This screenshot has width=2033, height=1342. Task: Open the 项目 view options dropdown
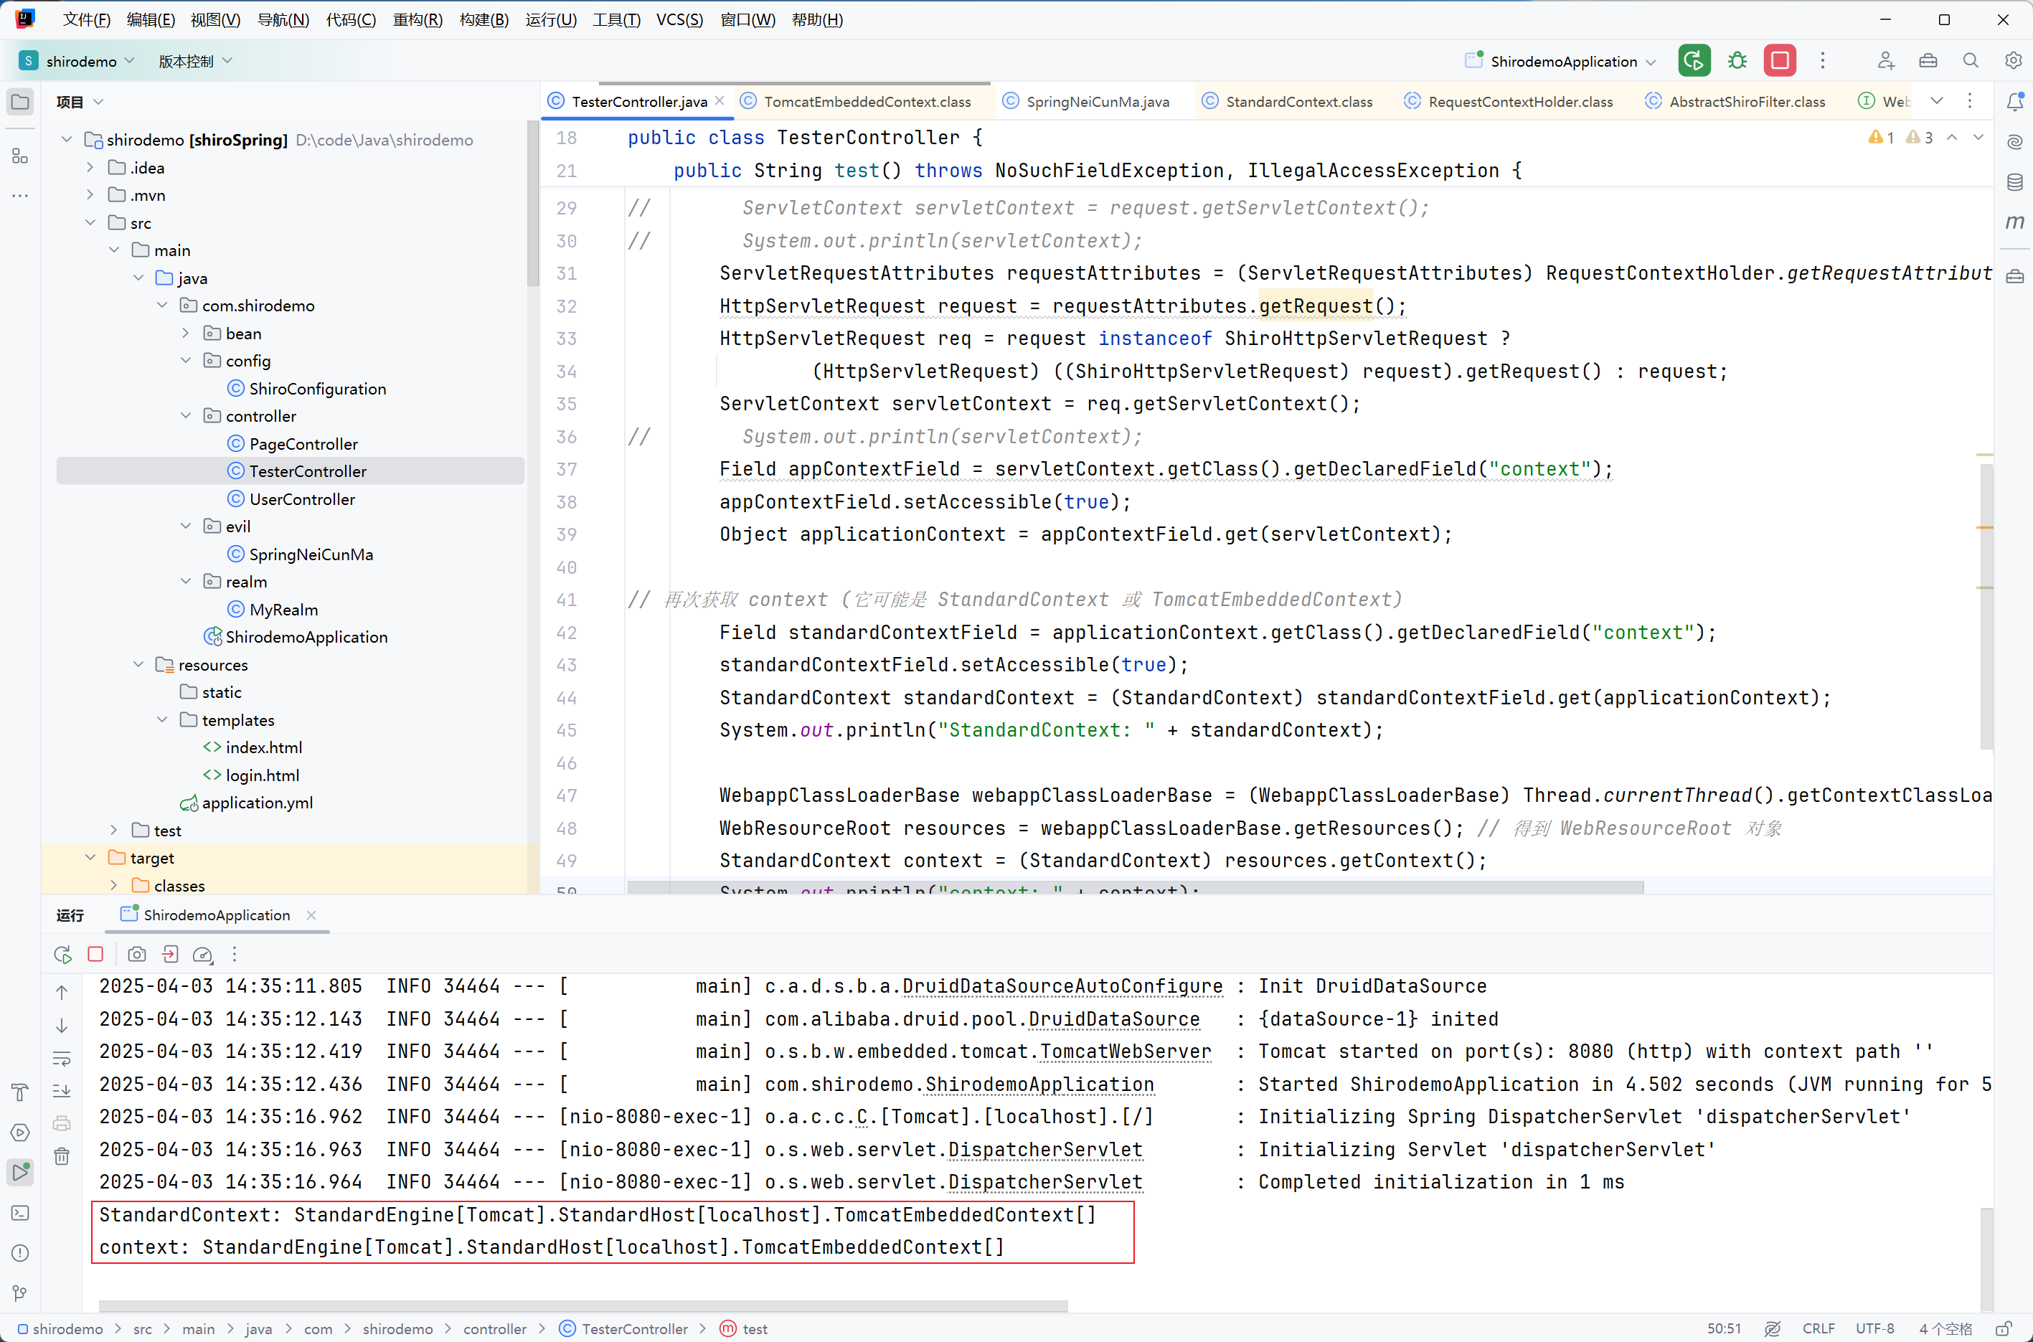click(79, 102)
